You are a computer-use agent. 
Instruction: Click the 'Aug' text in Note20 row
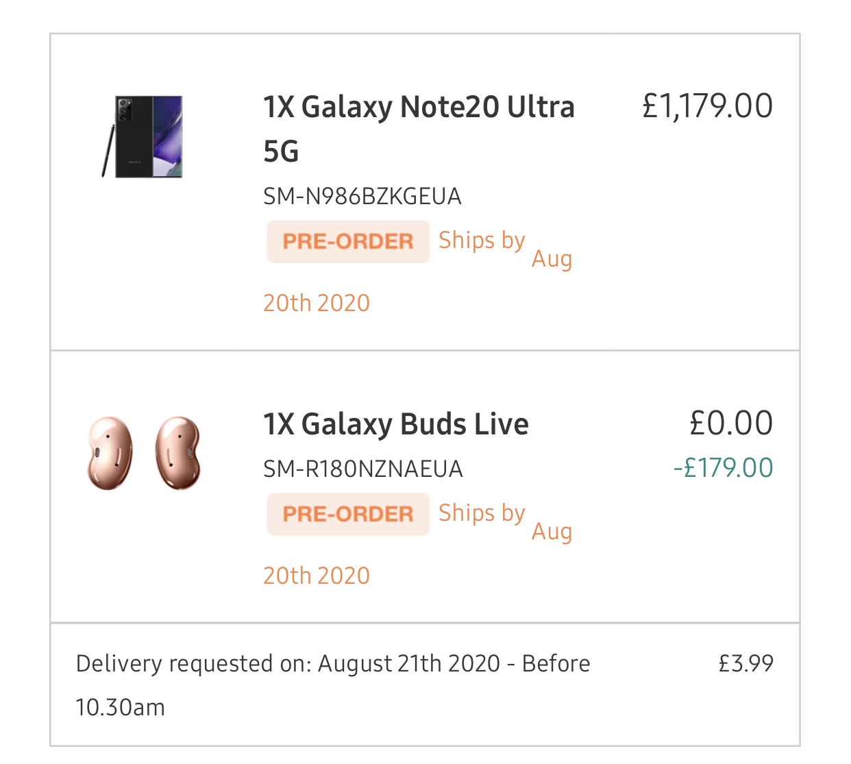click(552, 260)
